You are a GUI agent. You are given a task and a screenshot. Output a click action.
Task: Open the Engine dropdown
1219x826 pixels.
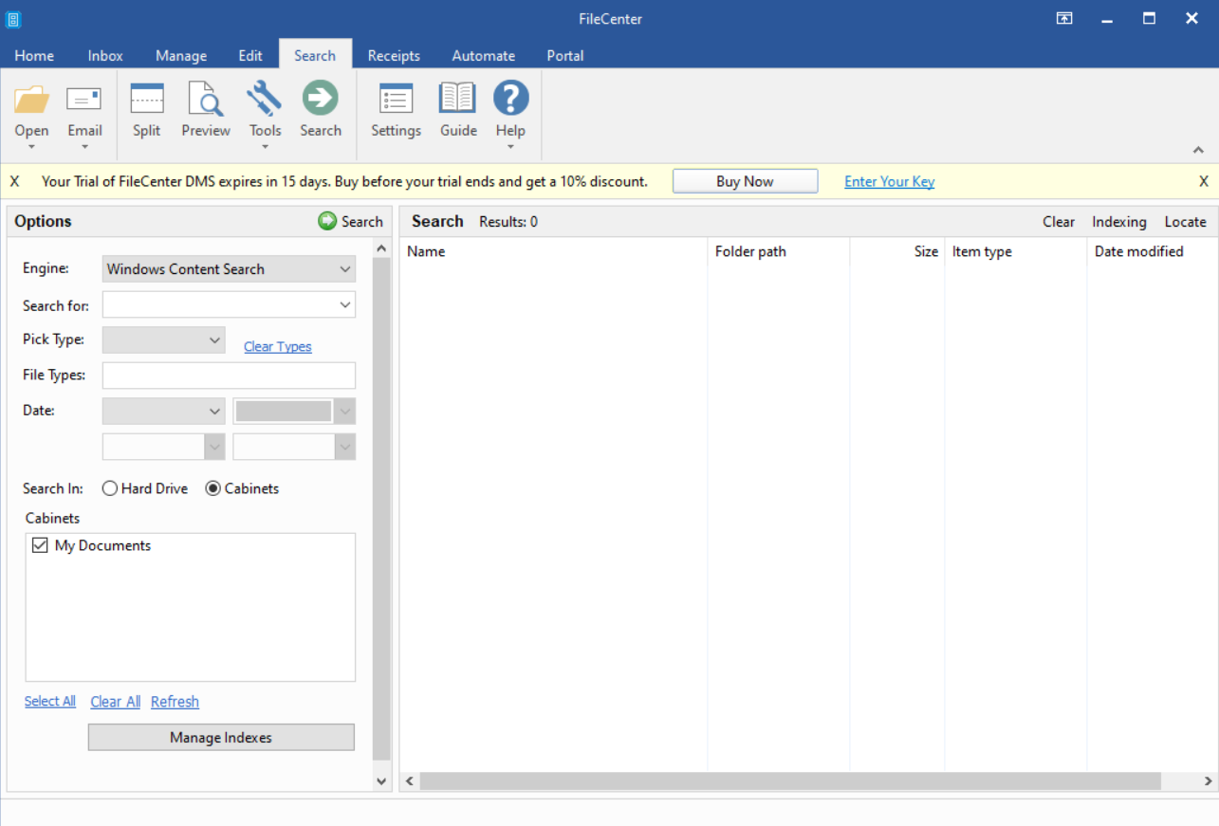[344, 268]
